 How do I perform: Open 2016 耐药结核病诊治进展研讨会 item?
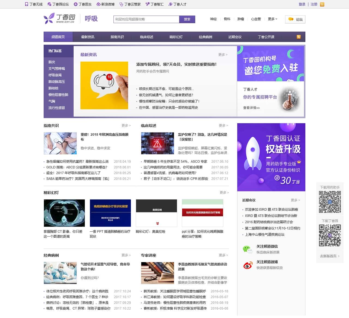coord(269,222)
